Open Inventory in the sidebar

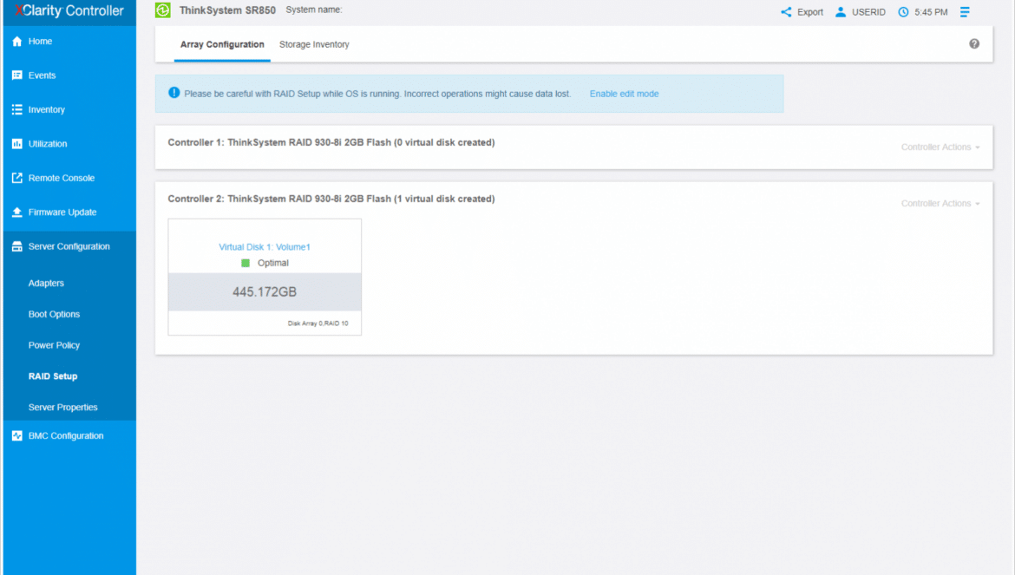click(x=47, y=110)
